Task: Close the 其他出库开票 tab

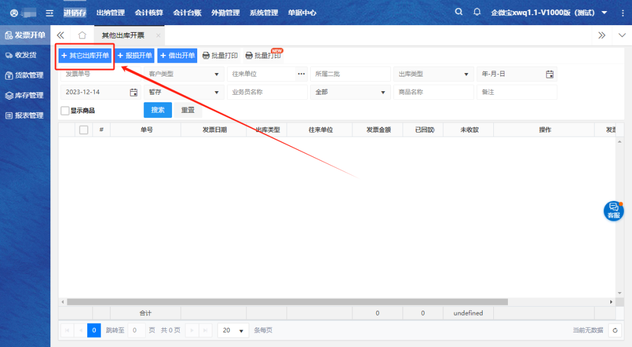Action: point(159,36)
